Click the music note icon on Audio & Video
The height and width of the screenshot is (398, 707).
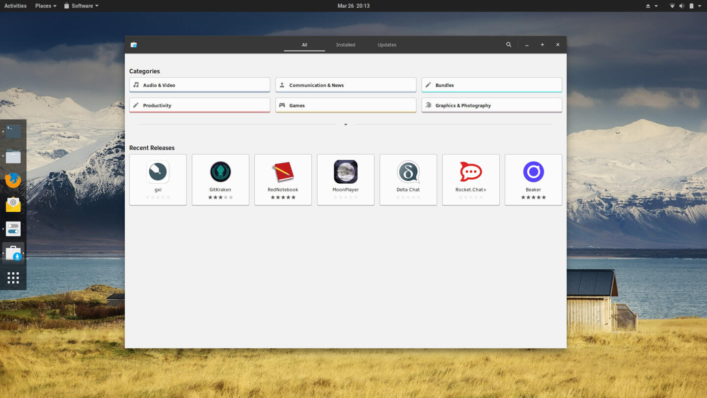point(136,85)
